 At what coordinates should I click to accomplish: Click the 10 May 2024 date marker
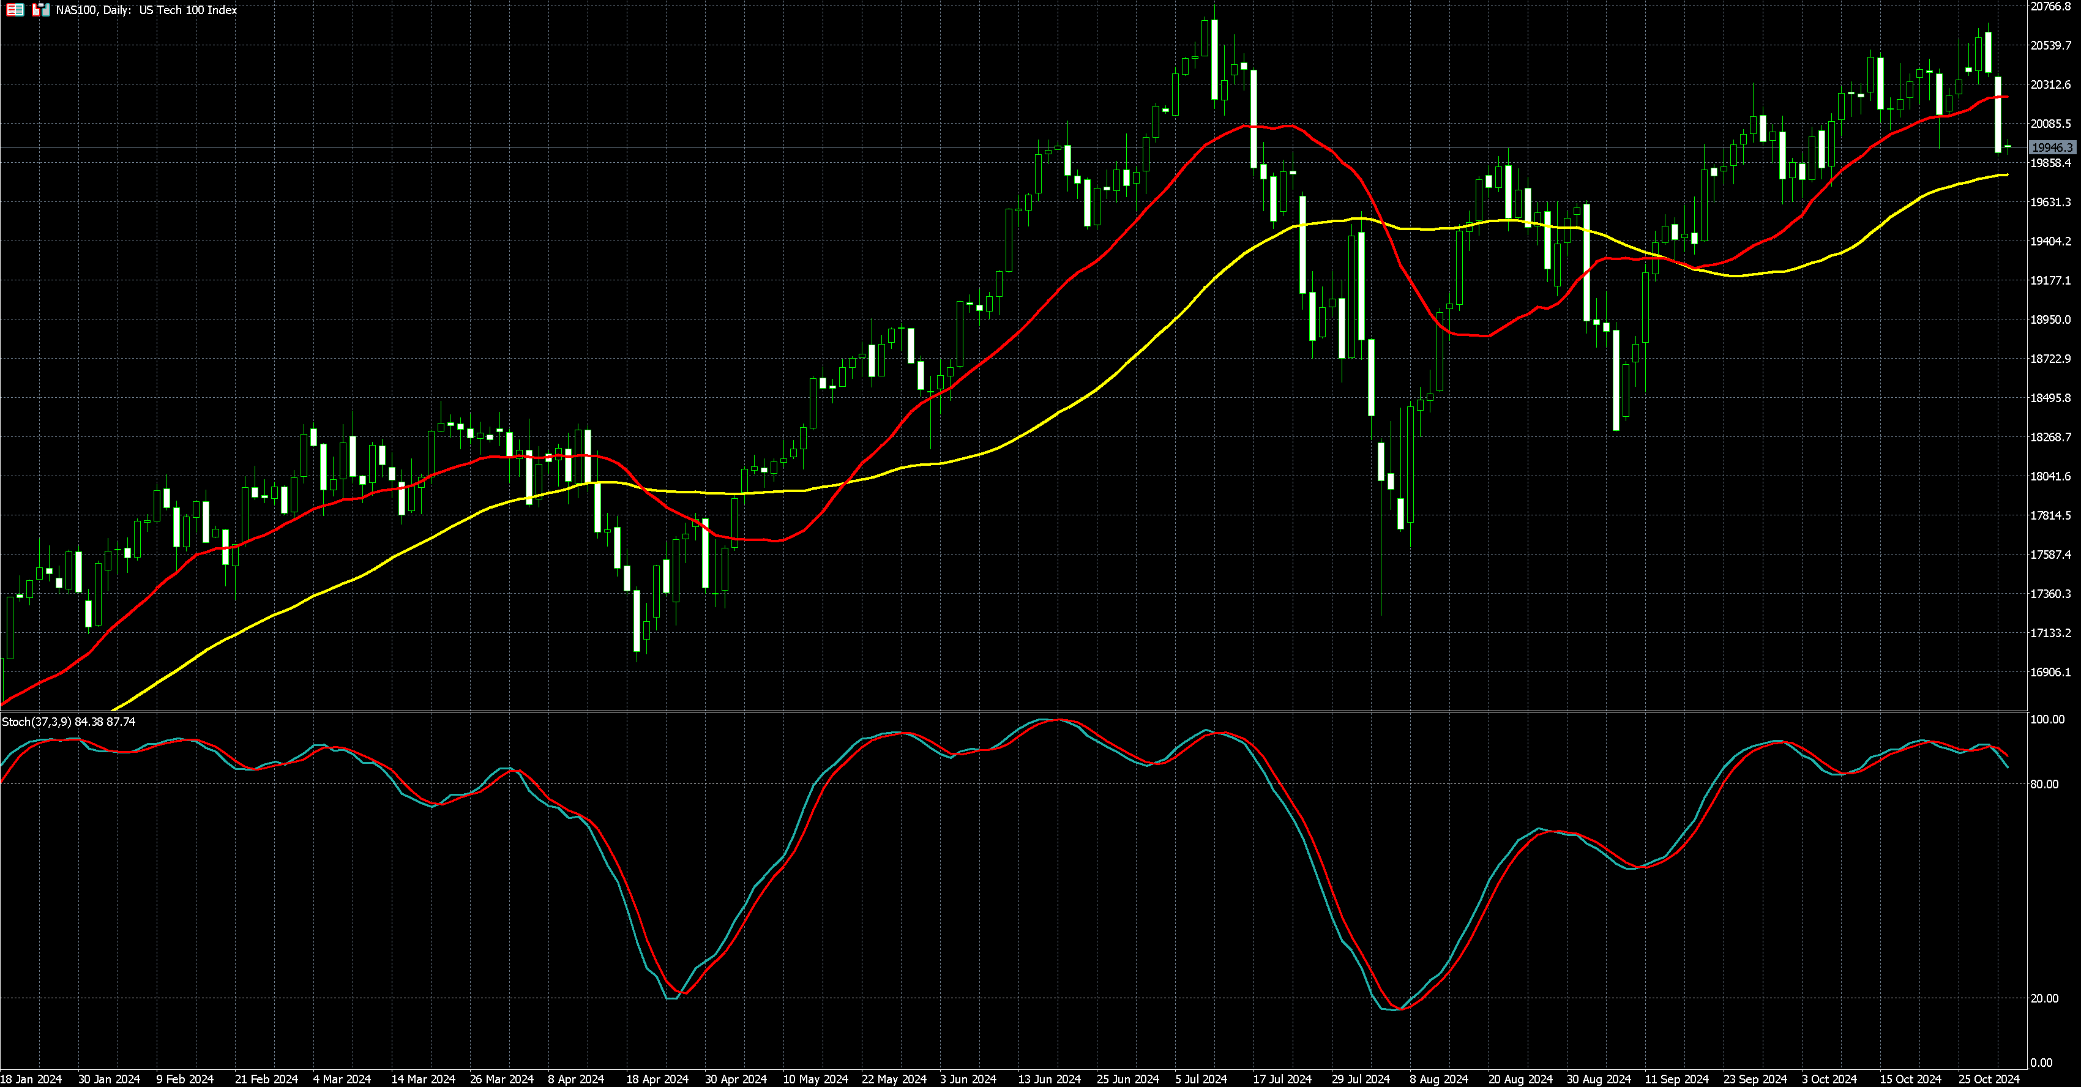(815, 1079)
